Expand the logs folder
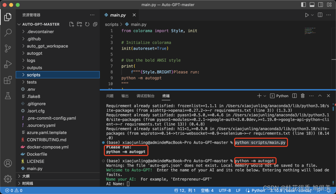 point(58,60)
